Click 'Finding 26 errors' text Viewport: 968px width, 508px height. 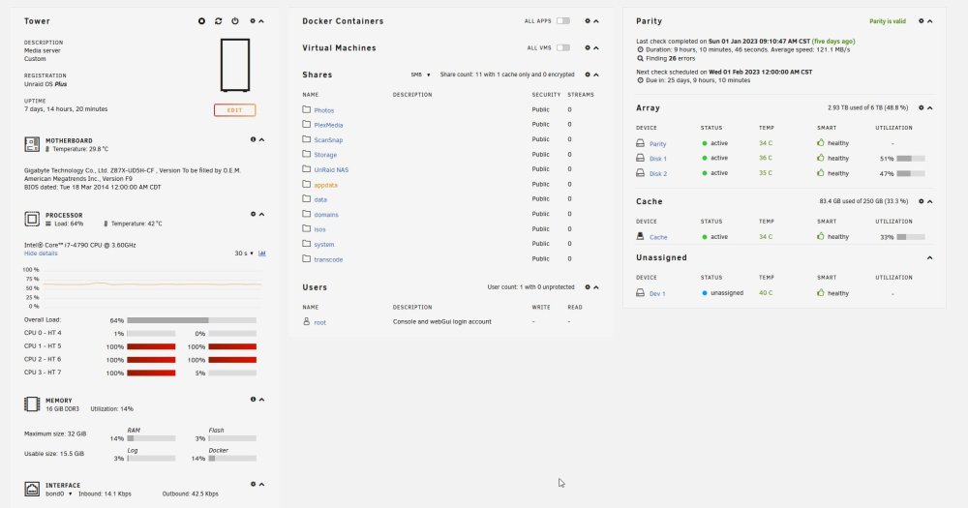670,59
